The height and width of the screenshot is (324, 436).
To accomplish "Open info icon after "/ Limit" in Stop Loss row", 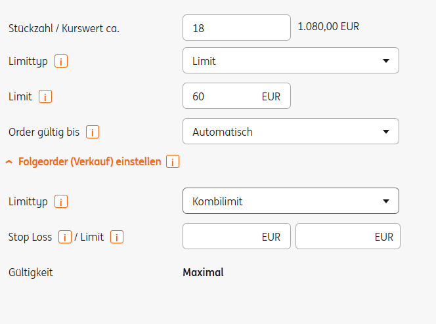I will tap(117, 237).
